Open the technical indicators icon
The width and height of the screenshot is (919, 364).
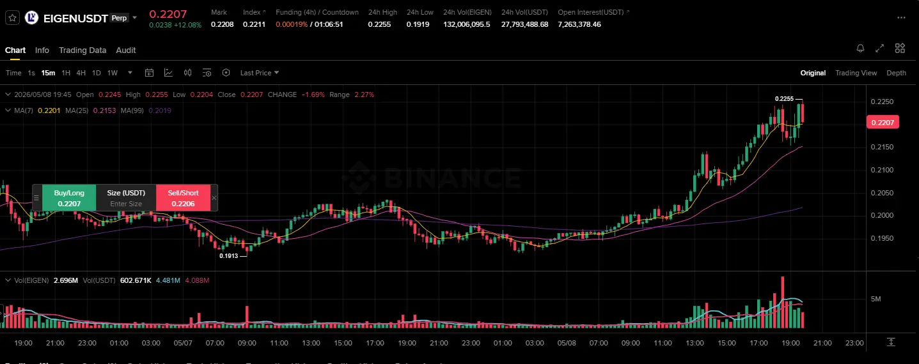(x=168, y=73)
